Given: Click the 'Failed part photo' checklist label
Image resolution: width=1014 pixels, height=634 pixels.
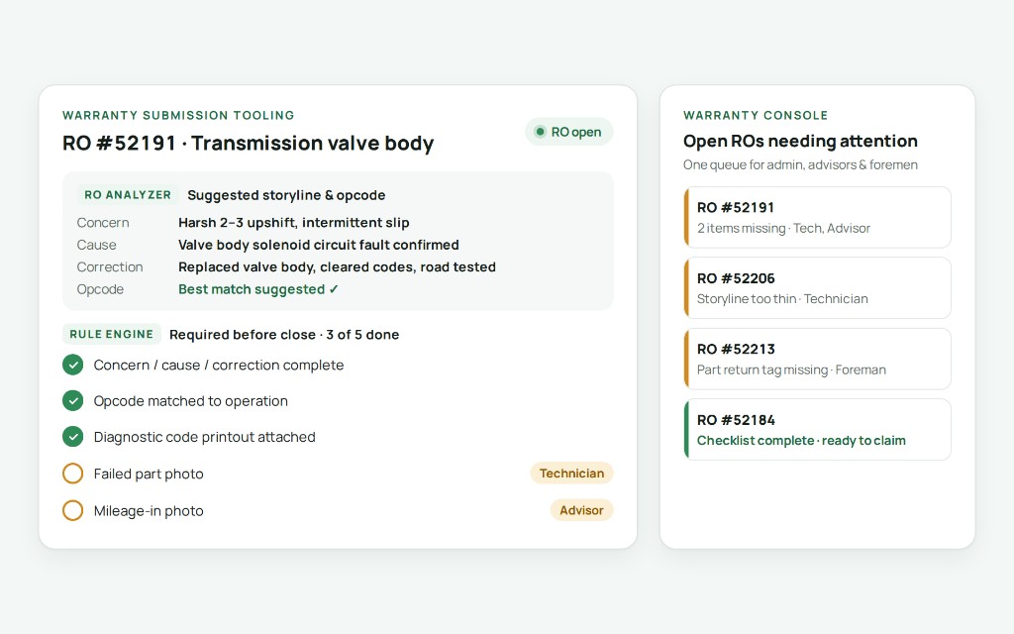Looking at the screenshot, I should (149, 475).
